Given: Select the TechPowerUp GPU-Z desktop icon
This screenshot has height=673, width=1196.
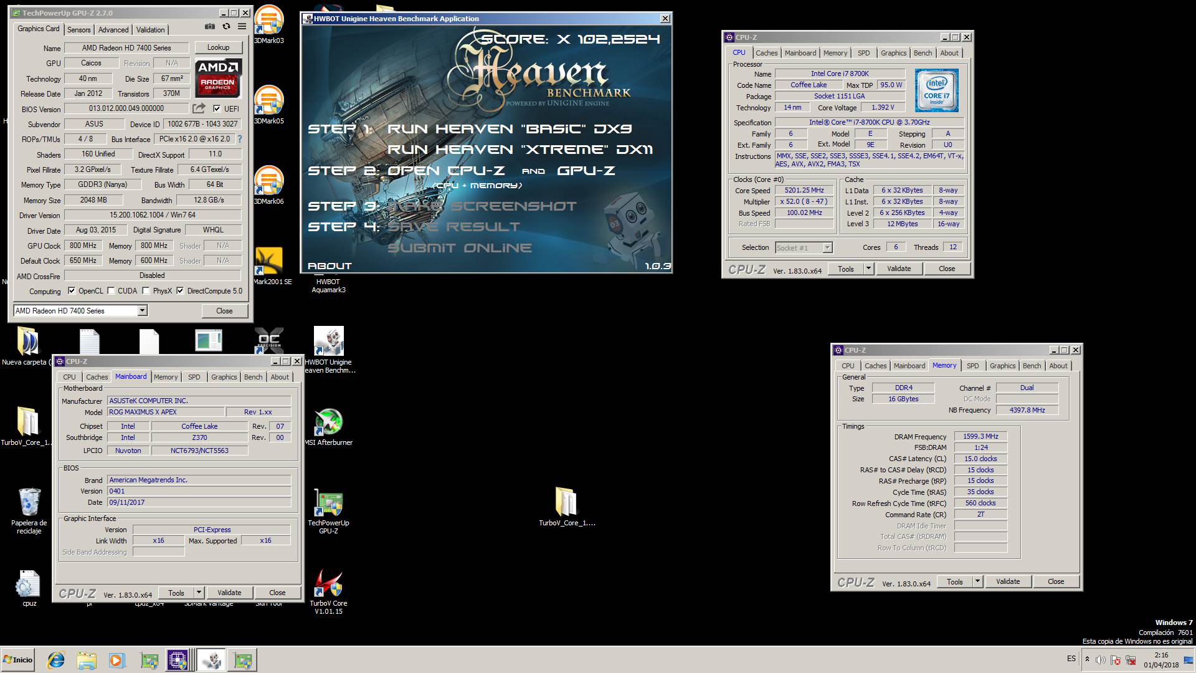Looking at the screenshot, I should point(328,511).
